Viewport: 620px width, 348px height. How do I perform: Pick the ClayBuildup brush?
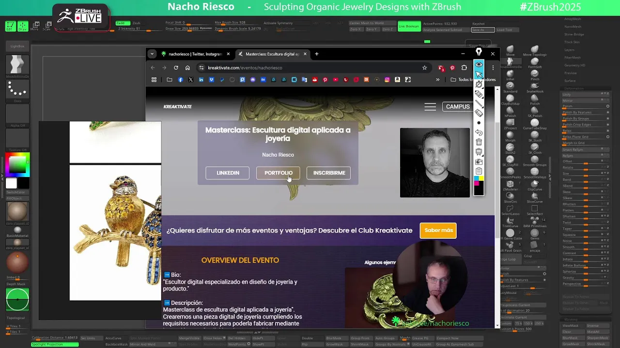510,99
